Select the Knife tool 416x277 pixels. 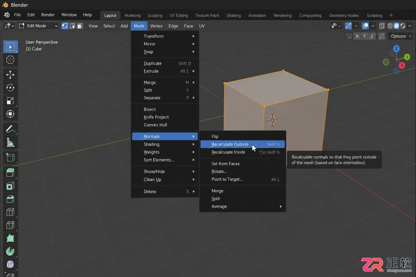pyautogui.click(x=10, y=225)
